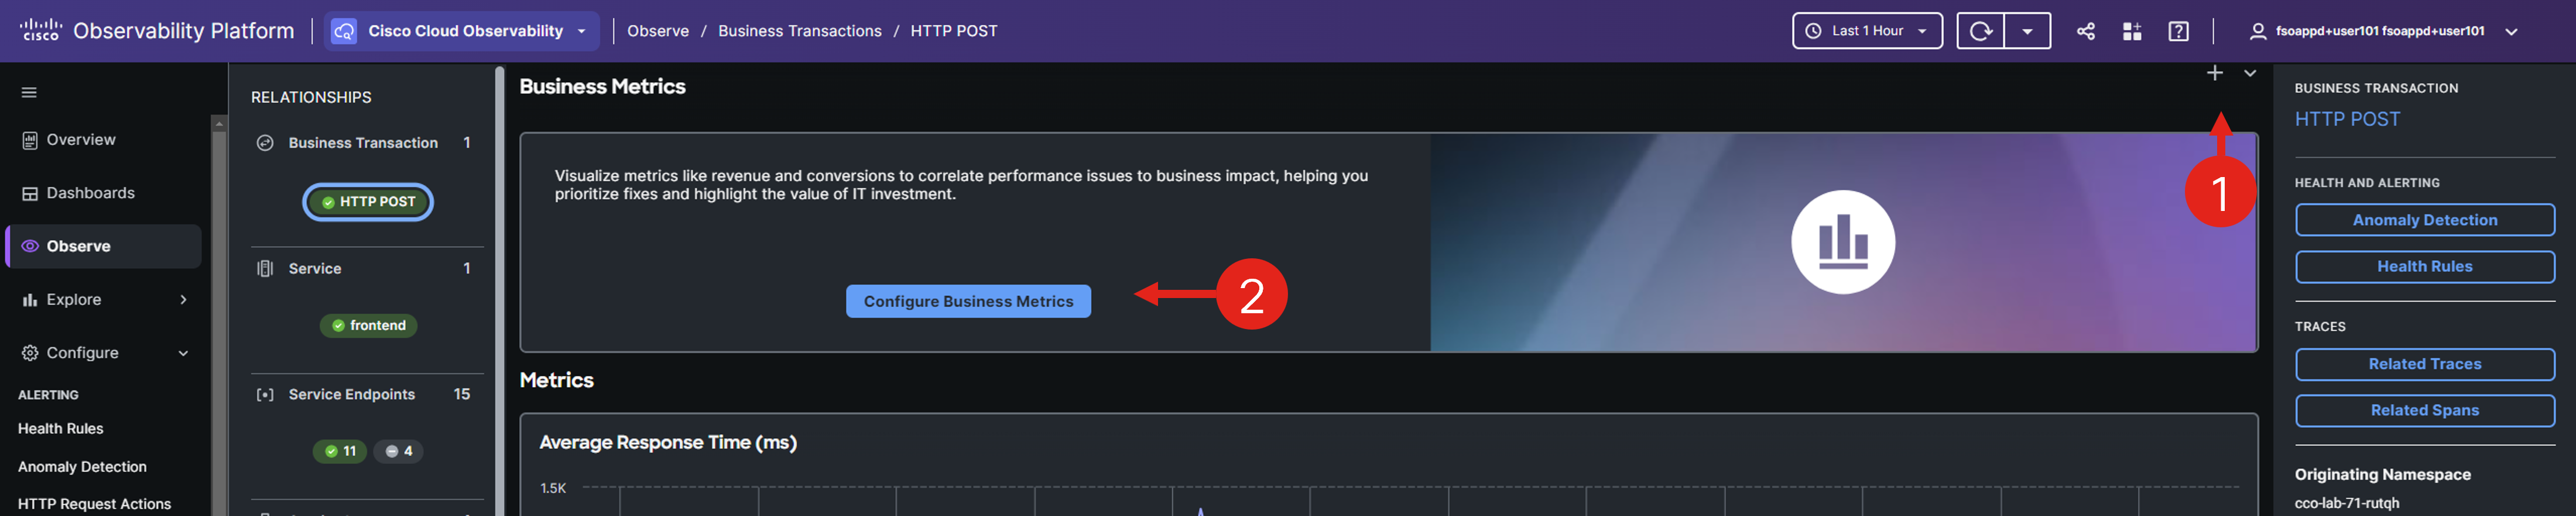
Task: Click the share icon in top bar
Action: pos(2085,31)
